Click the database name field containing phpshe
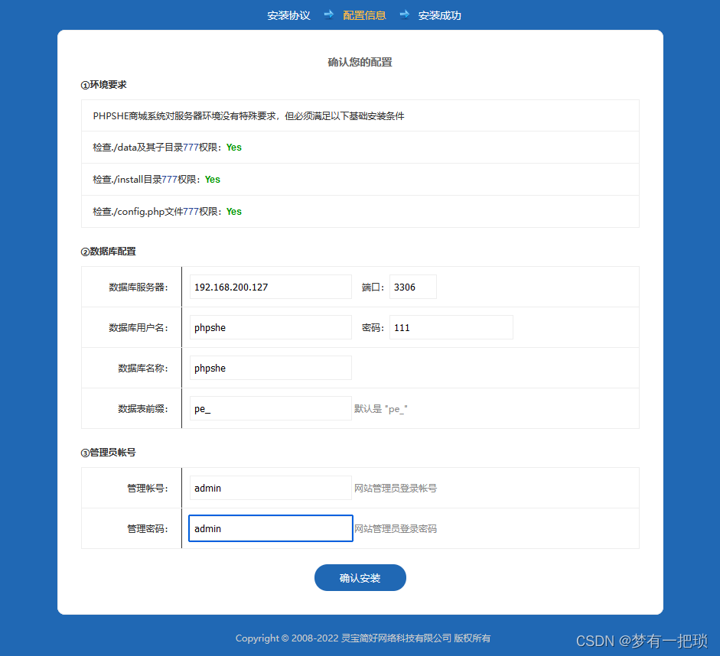Image resolution: width=720 pixels, height=656 pixels. coord(270,368)
